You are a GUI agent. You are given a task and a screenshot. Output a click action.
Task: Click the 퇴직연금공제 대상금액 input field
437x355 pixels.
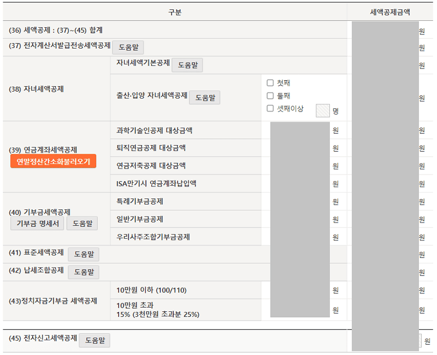point(300,148)
